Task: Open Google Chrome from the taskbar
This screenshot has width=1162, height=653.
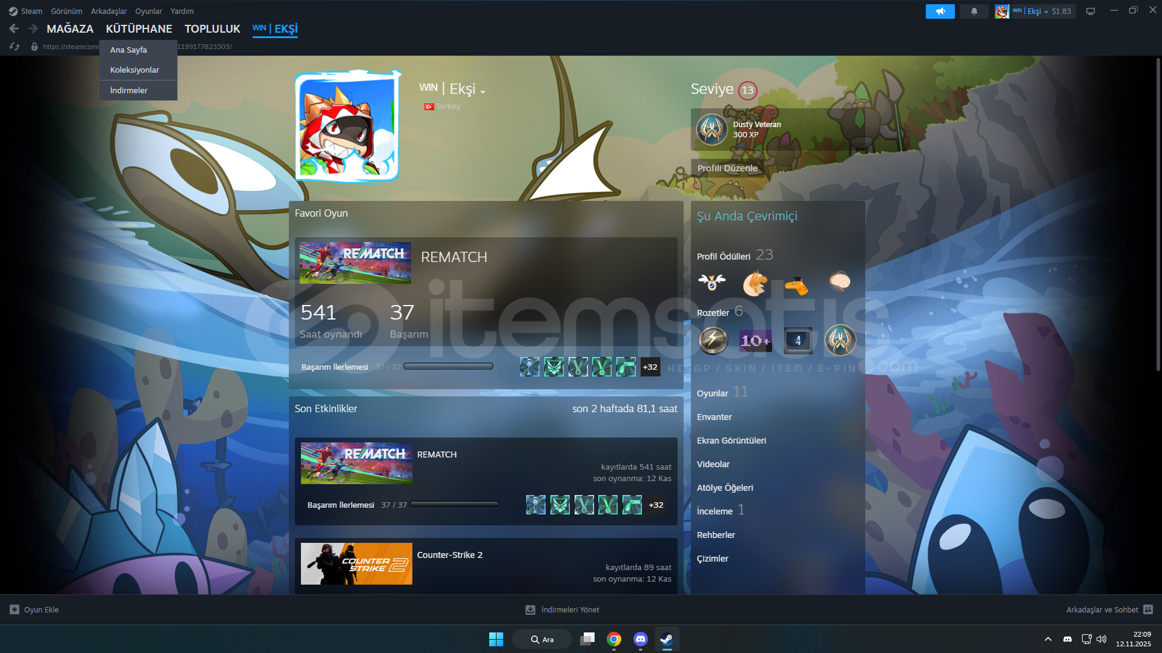Action: (614, 639)
